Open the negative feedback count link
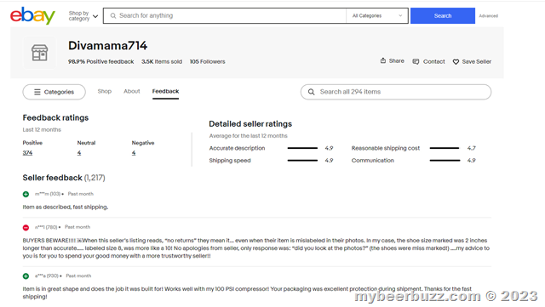545x307 pixels. pyautogui.click(x=134, y=153)
